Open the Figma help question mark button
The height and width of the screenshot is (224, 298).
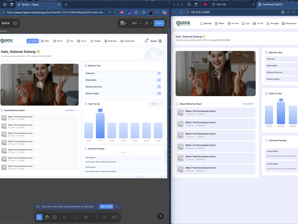[x=161, y=216]
